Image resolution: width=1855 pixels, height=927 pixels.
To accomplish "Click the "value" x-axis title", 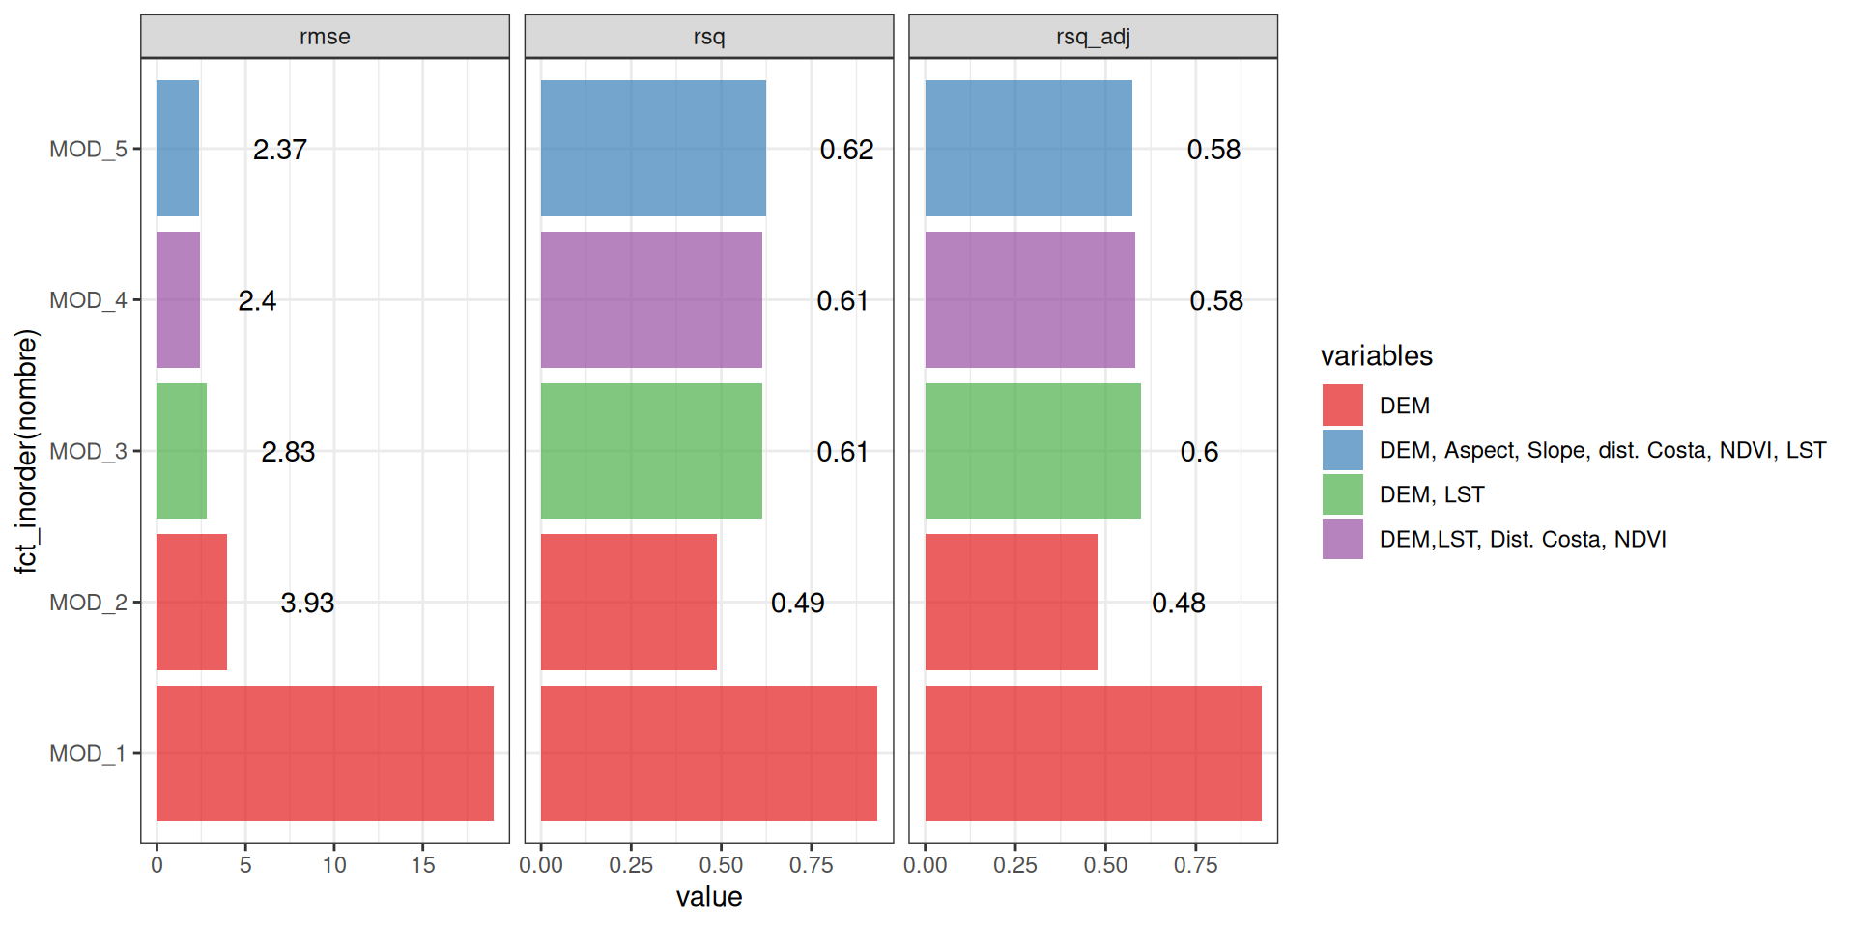I will (x=708, y=897).
